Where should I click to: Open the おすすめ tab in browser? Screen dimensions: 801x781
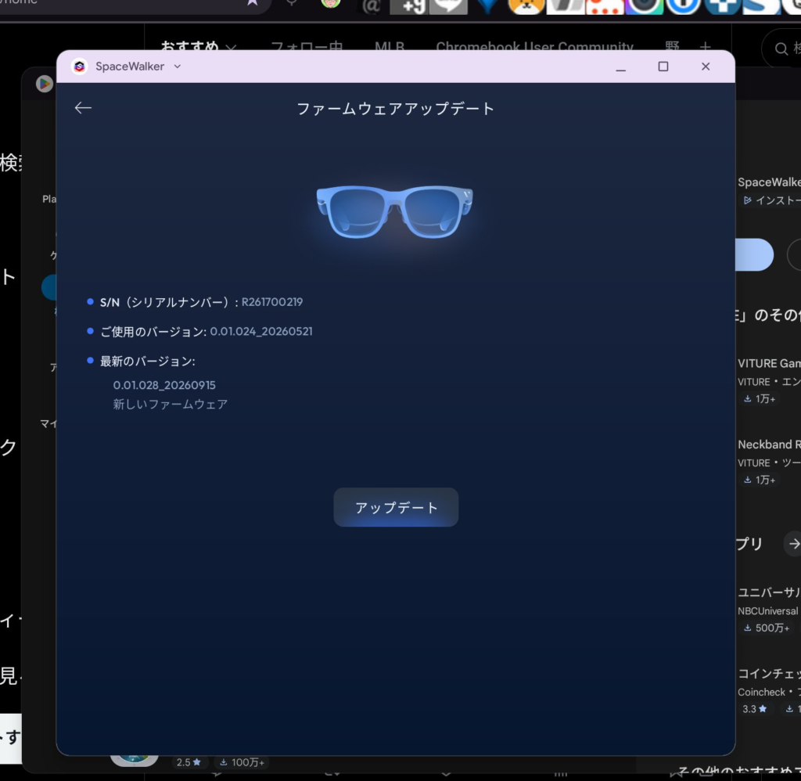[189, 46]
